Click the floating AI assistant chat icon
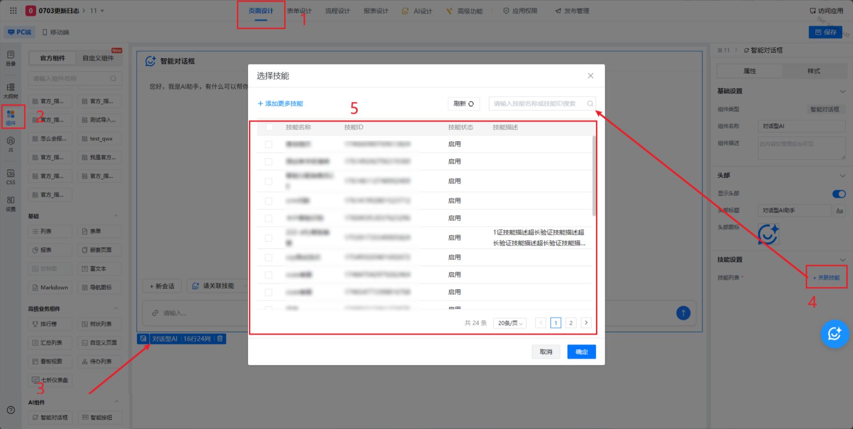 [x=835, y=334]
